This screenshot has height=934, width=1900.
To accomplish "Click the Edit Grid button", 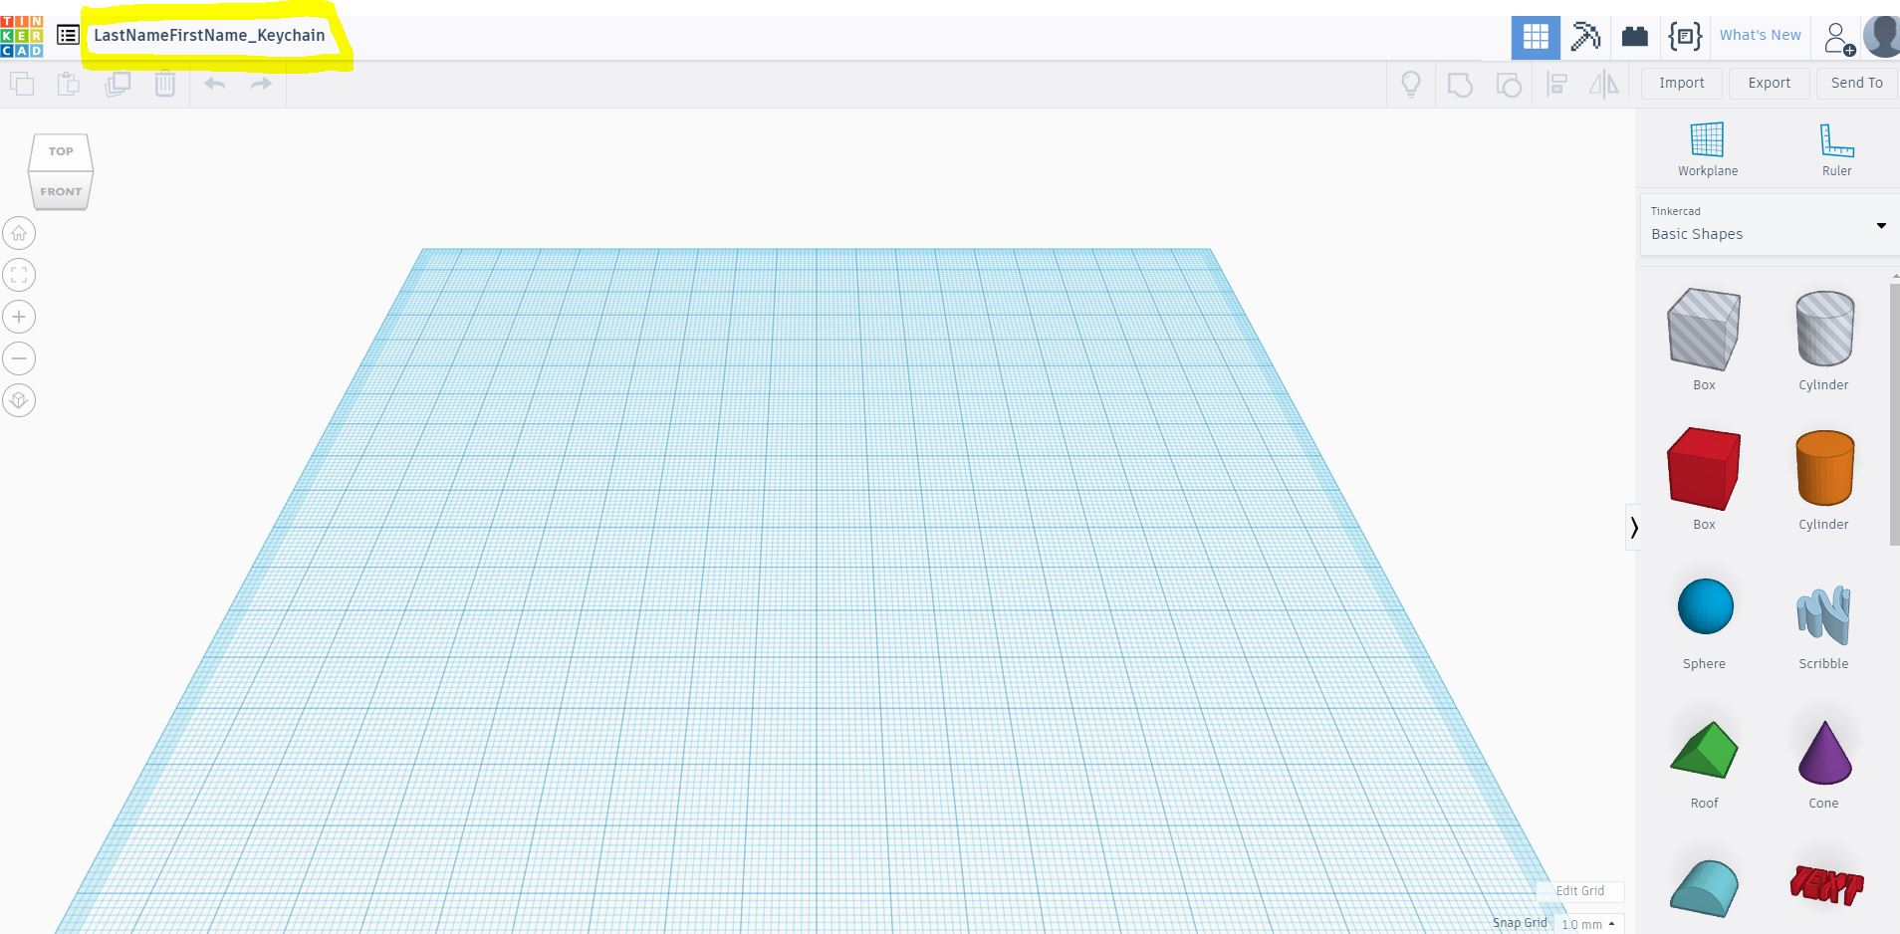I will click(1580, 891).
